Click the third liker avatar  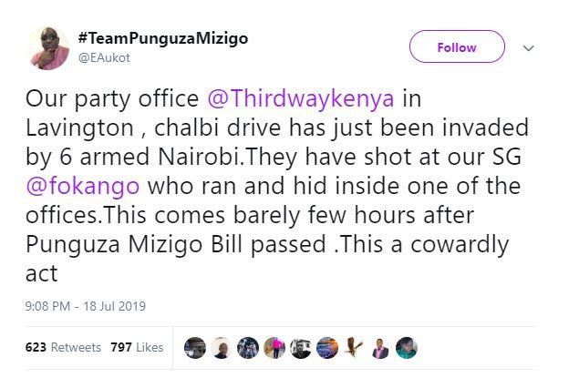247,347
